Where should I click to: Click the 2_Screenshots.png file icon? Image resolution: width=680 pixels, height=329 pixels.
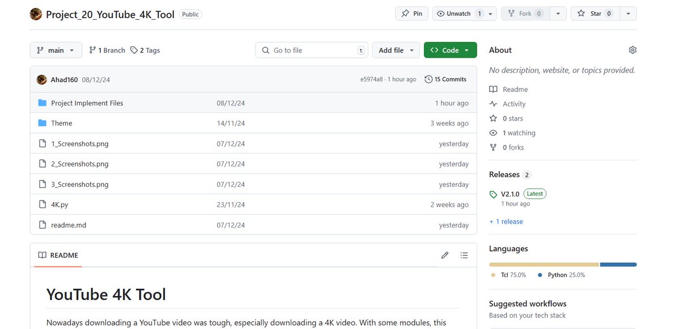coord(42,164)
